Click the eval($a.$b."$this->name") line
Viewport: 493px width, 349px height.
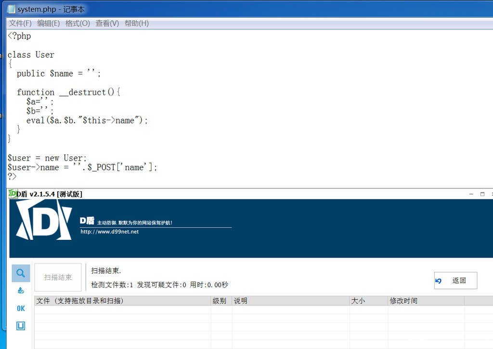coord(87,121)
